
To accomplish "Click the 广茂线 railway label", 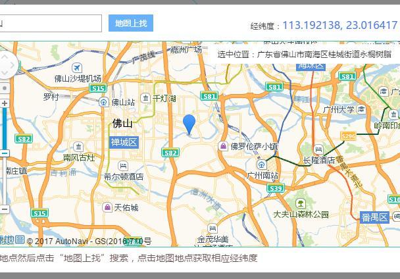I will coord(143,57).
